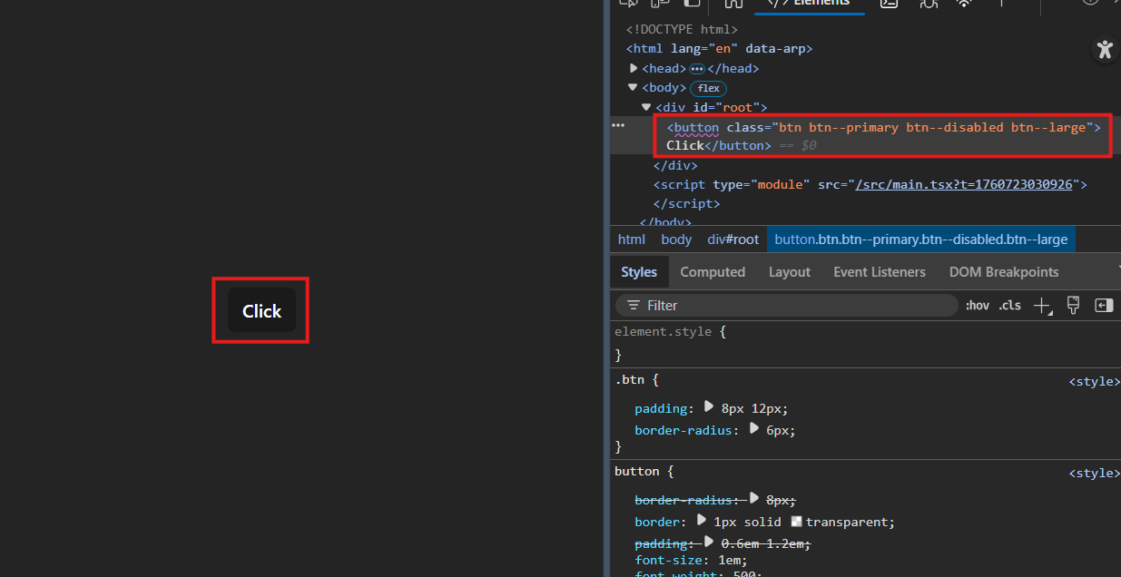The width and height of the screenshot is (1121, 577).
Task: Click the new style rule plus icon
Action: (x=1043, y=306)
